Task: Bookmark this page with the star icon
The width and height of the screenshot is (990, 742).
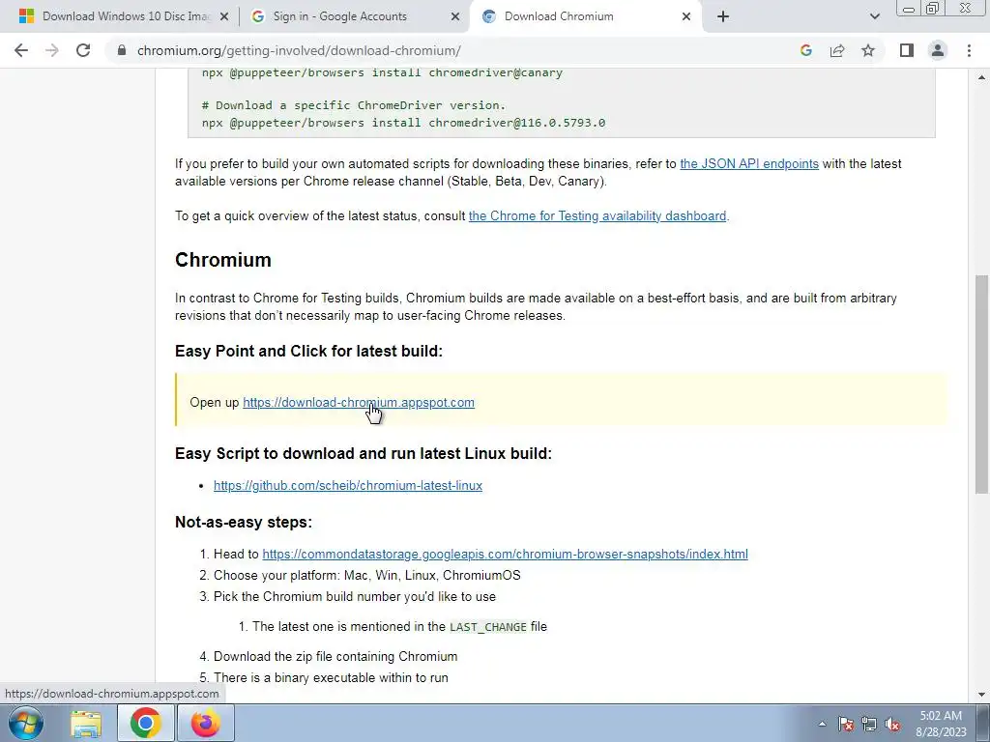Action: [868, 50]
